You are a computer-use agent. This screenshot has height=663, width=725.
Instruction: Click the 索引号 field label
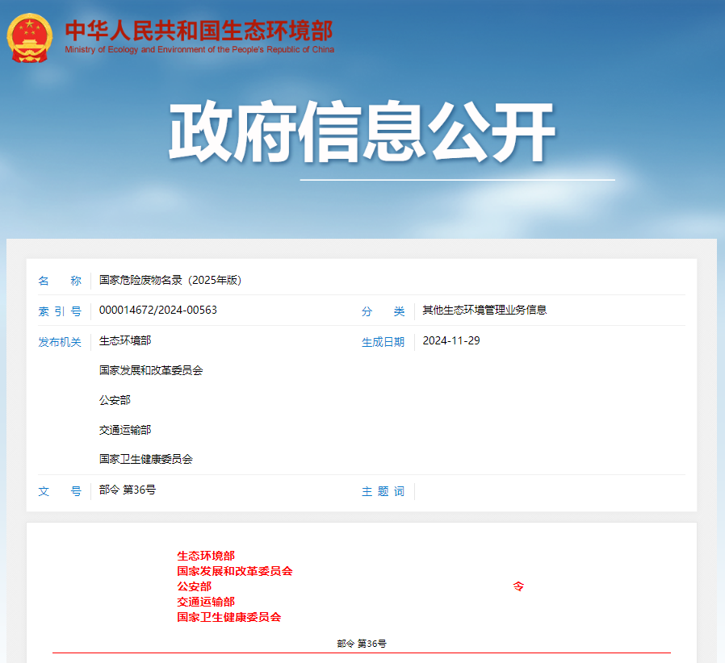point(60,311)
